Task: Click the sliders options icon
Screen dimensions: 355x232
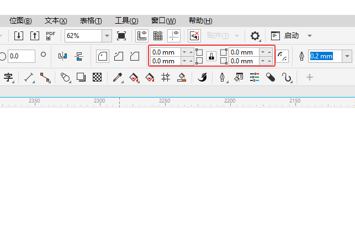Action: click(255, 77)
